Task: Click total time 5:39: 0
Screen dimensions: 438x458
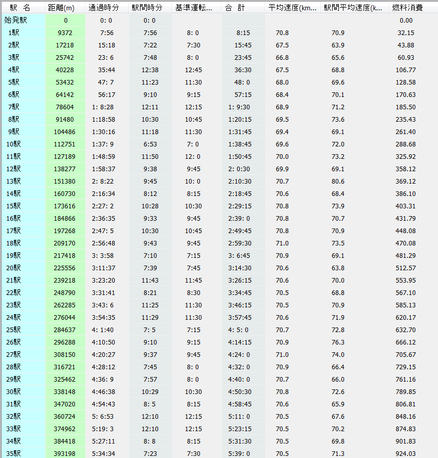Action: tap(239, 454)
